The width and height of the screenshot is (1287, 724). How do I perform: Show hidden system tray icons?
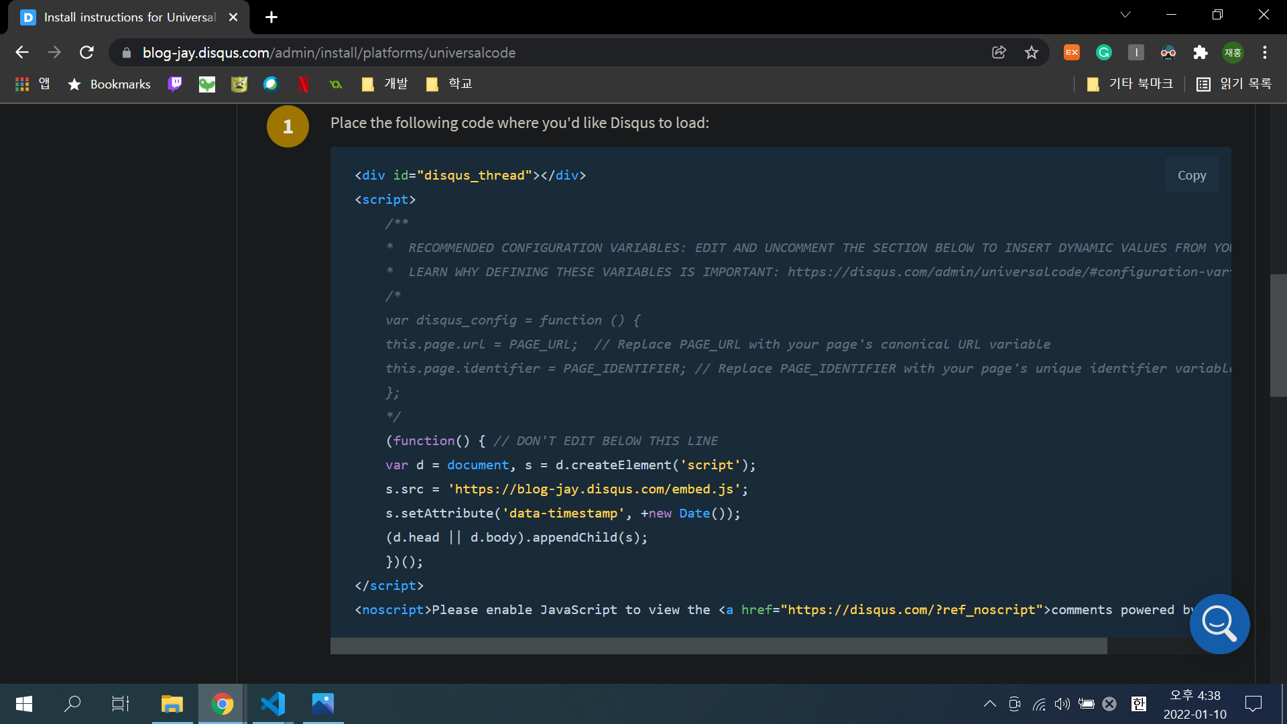[989, 704]
